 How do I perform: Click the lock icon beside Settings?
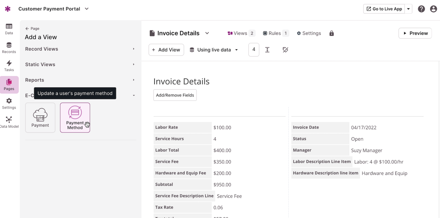tap(331, 33)
